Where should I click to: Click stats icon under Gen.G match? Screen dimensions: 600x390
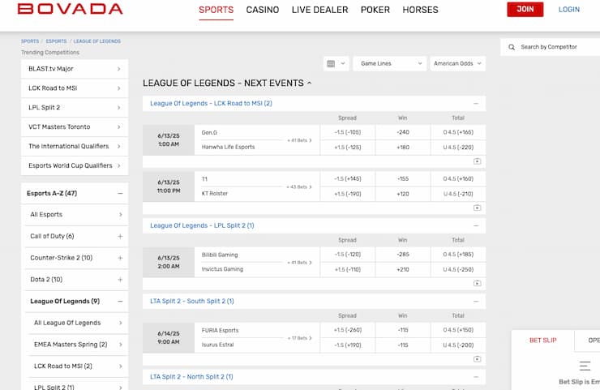pos(477,161)
